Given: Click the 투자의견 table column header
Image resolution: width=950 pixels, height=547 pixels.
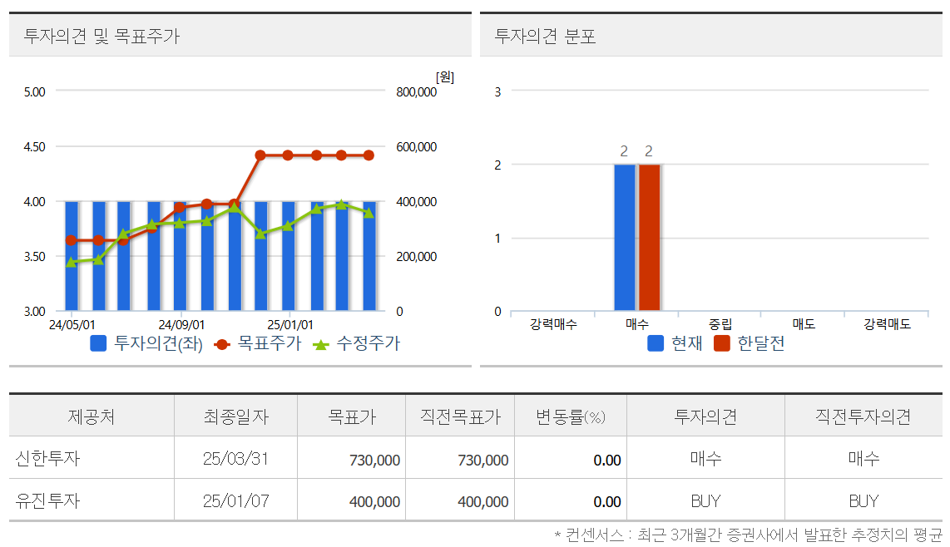Looking at the screenshot, I should click(x=705, y=416).
